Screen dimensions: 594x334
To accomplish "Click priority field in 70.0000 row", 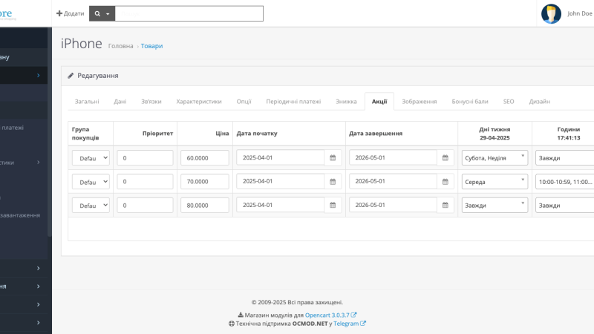I will 145,181.
